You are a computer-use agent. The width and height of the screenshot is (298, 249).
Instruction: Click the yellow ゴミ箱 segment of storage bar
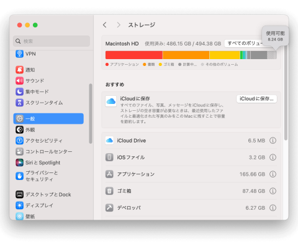click(x=225, y=55)
